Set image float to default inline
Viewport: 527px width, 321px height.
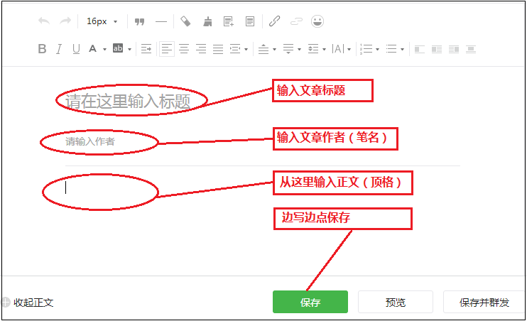tap(420, 50)
